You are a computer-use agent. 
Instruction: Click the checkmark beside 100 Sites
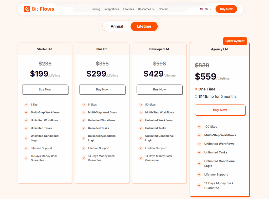pyautogui.click(x=199, y=127)
